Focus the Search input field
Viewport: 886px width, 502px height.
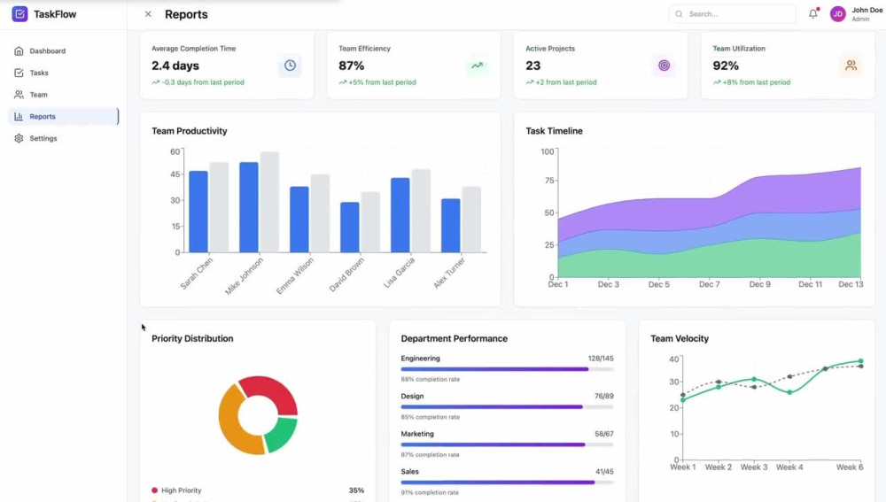point(733,14)
